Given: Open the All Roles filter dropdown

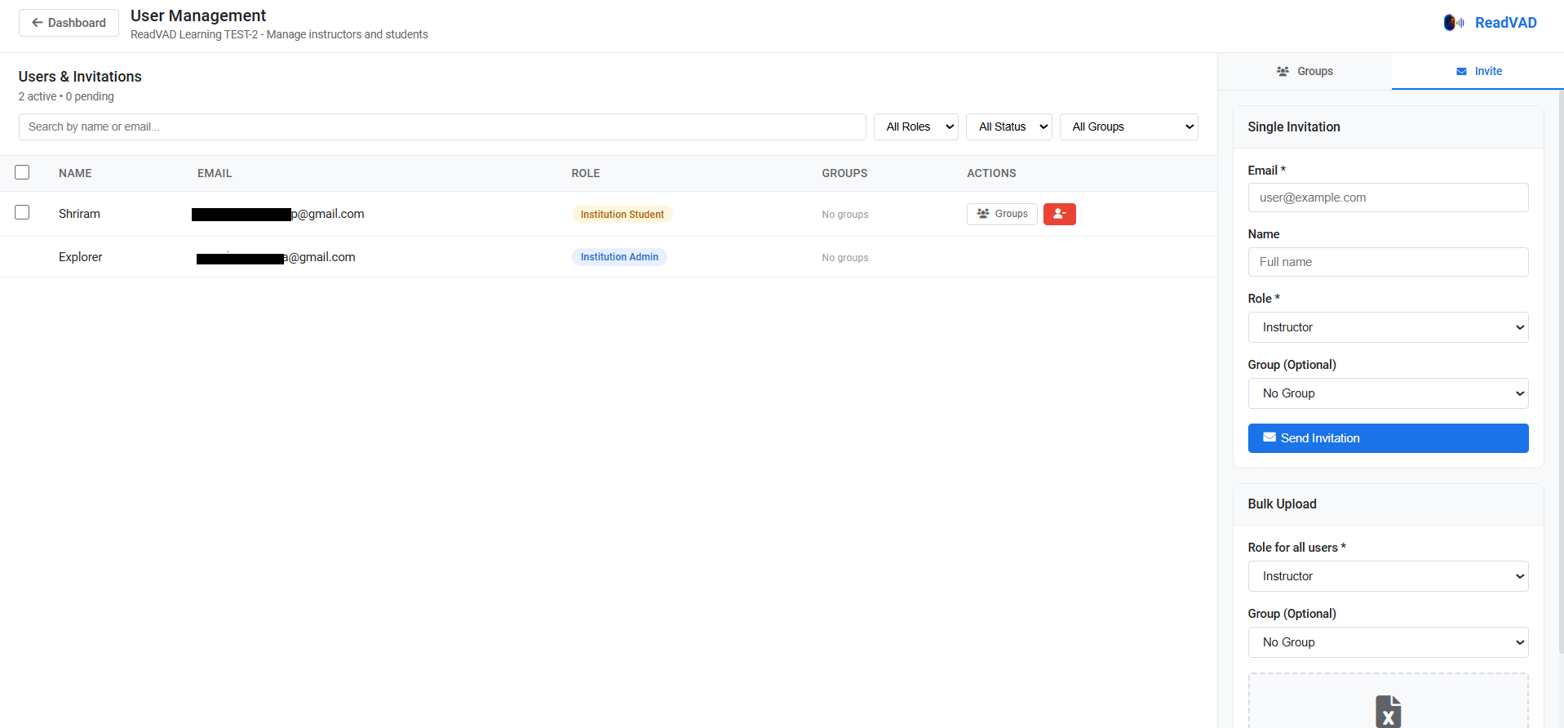Looking at the screenshot, I should 915,127.
